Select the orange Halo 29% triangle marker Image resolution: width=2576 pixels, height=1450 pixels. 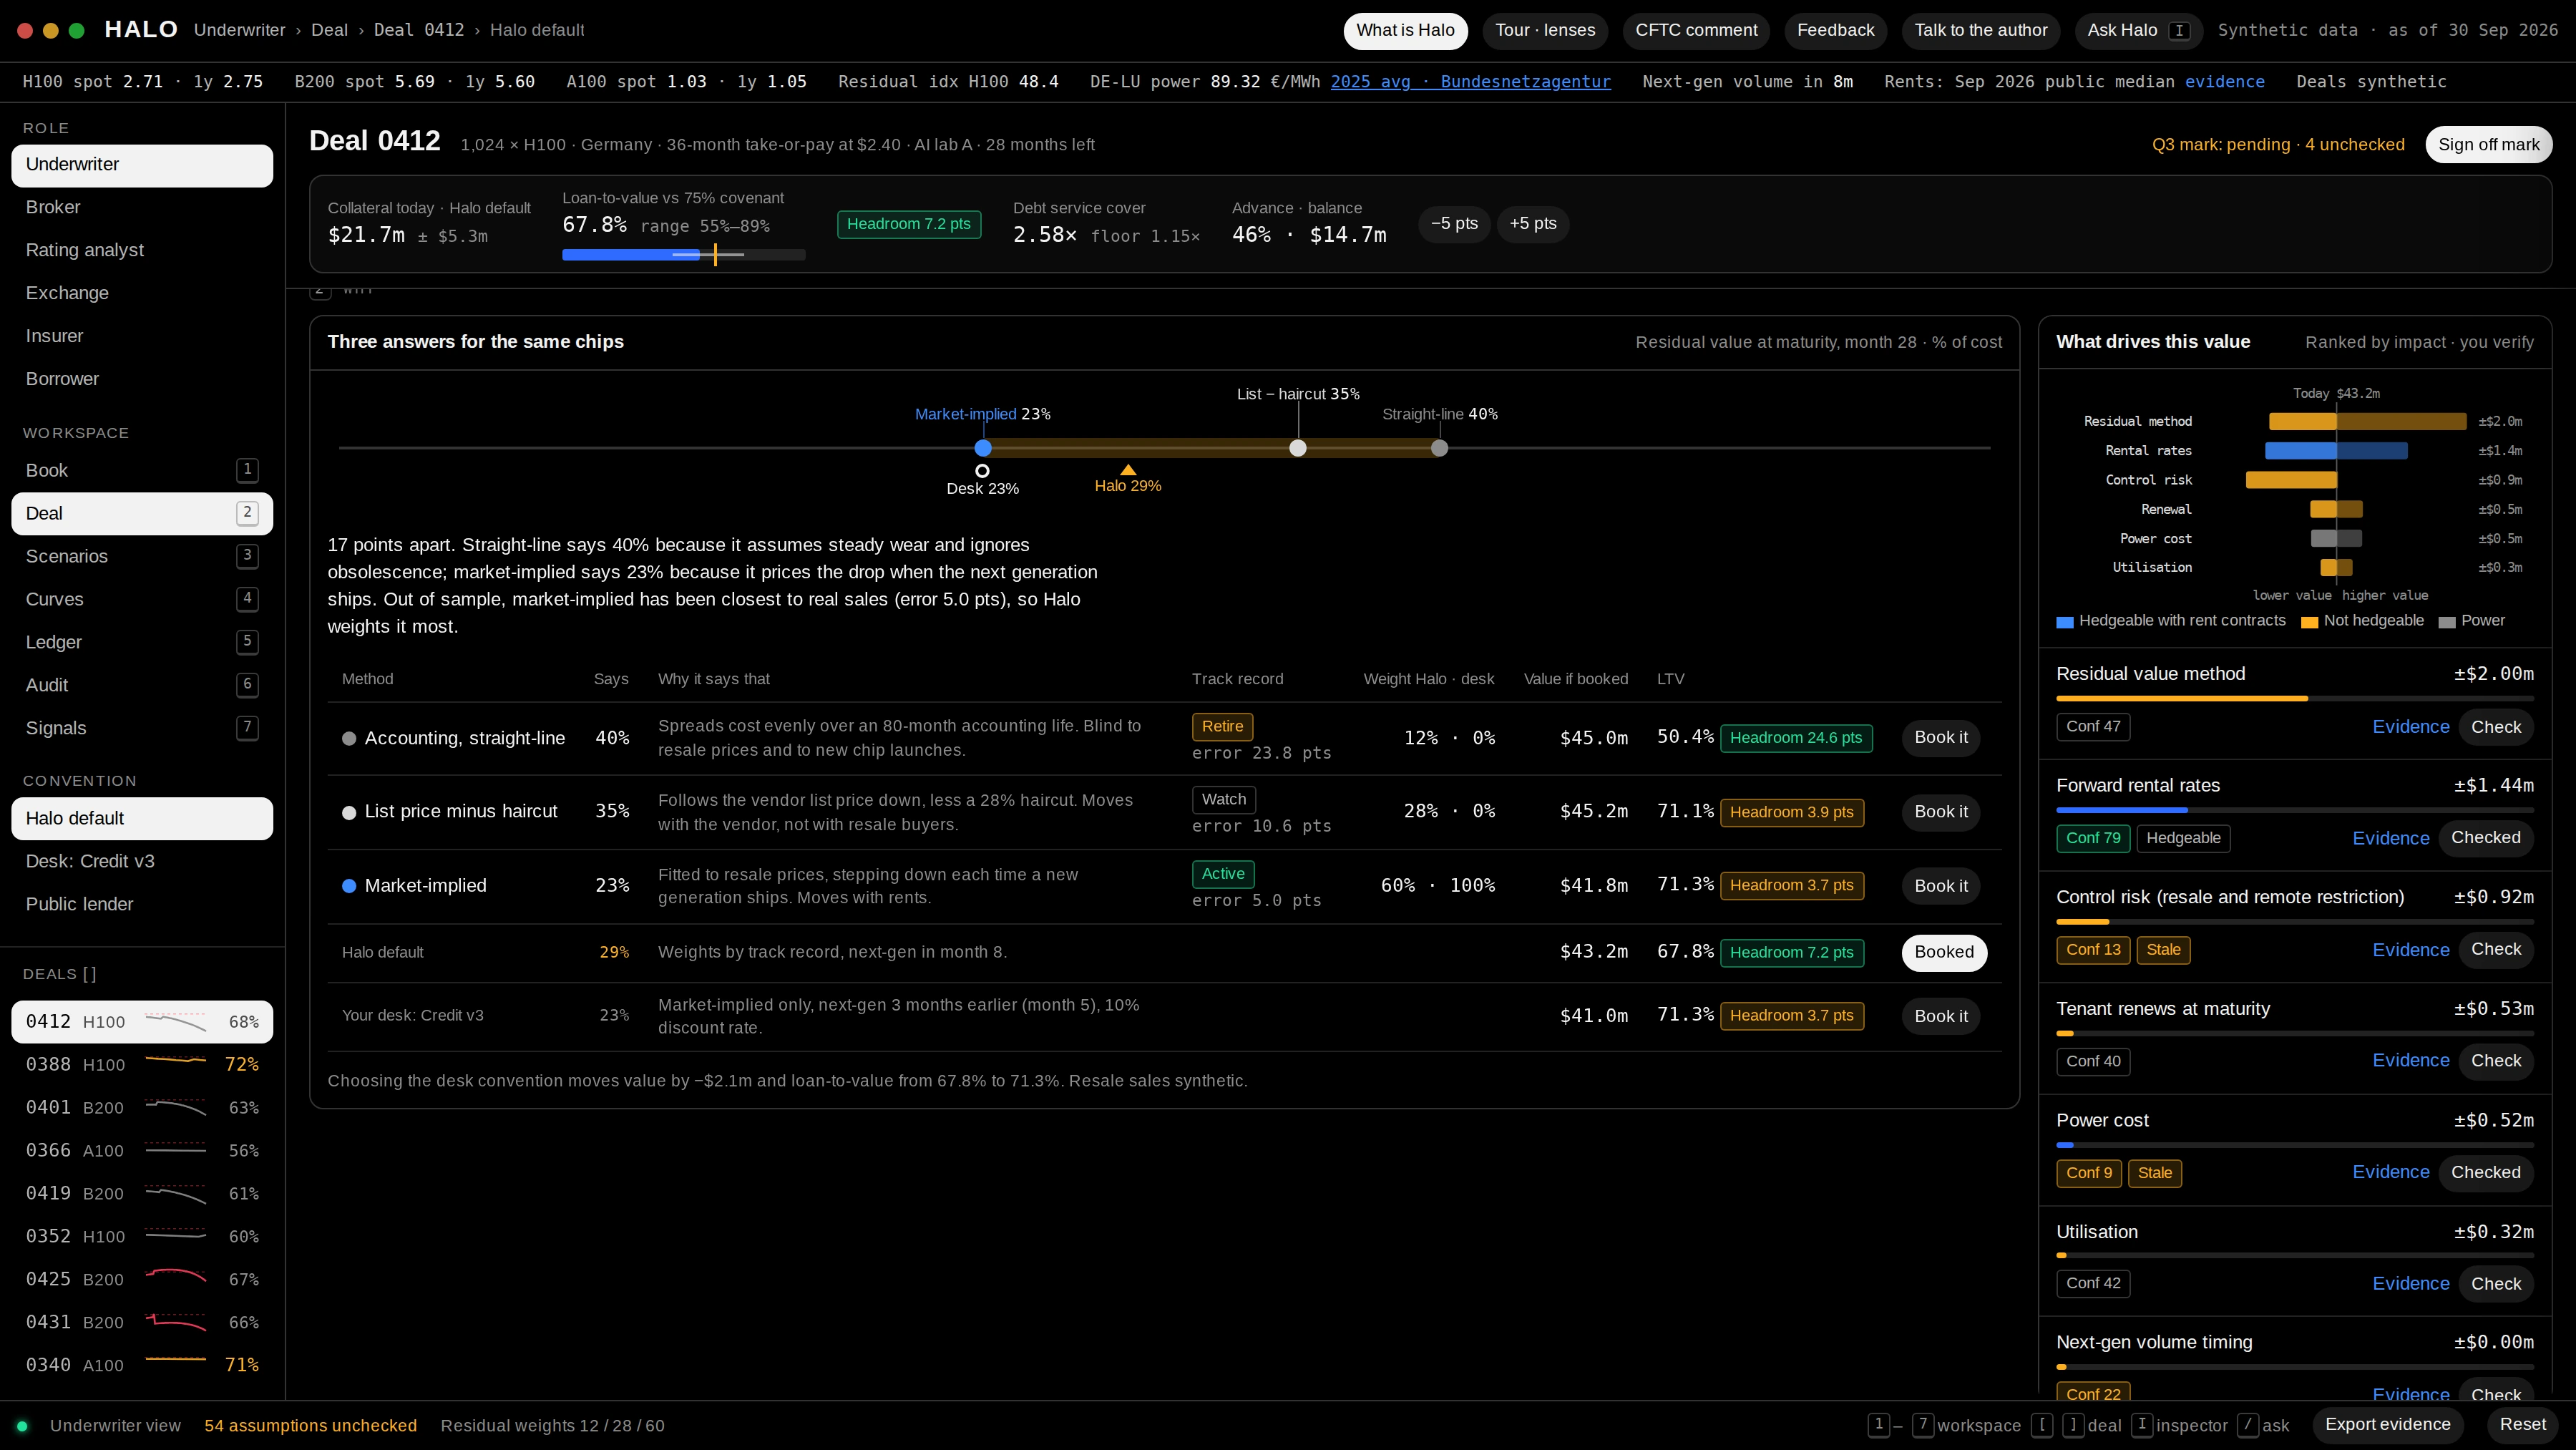tap(1128, 470)
